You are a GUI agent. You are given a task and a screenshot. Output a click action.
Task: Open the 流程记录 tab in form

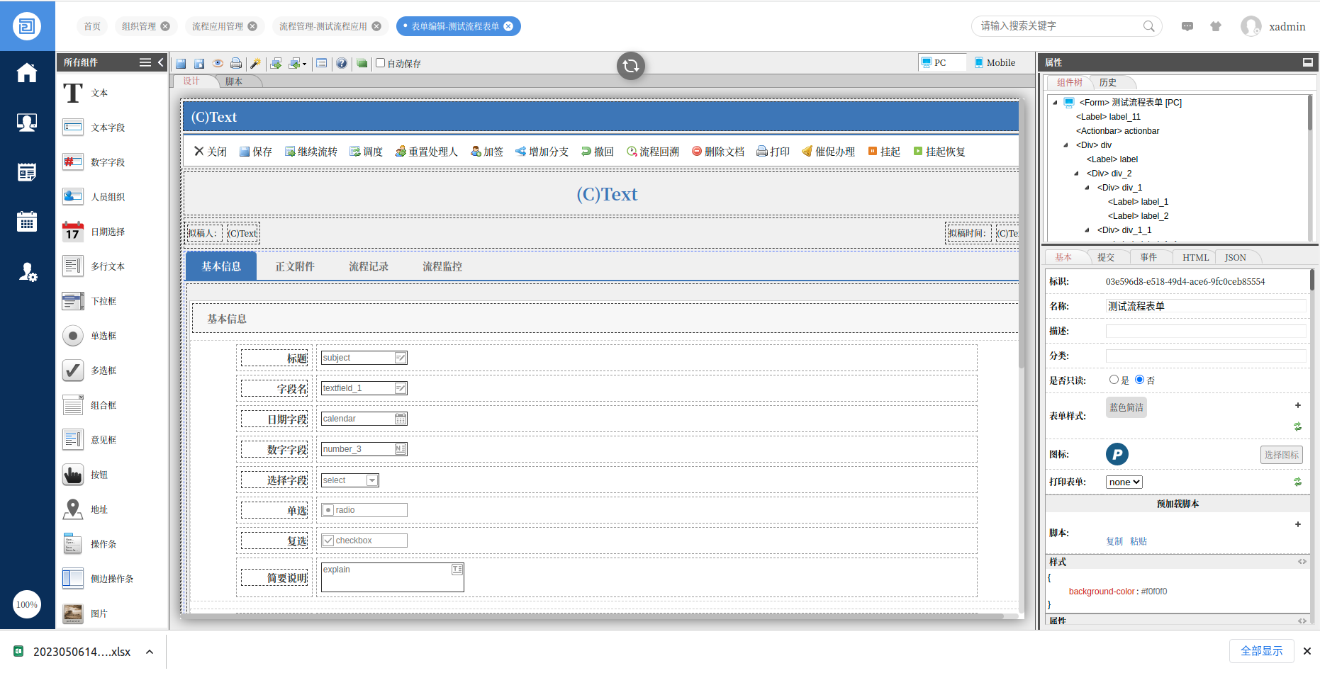point(368,266)
